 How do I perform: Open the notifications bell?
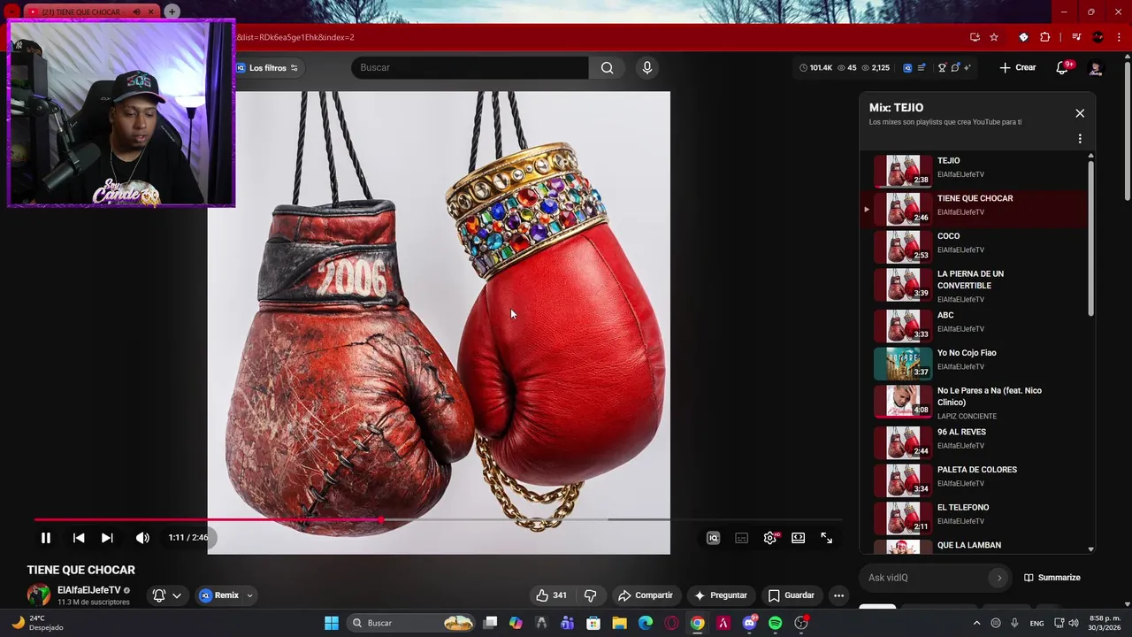[x=1064, y=67]
